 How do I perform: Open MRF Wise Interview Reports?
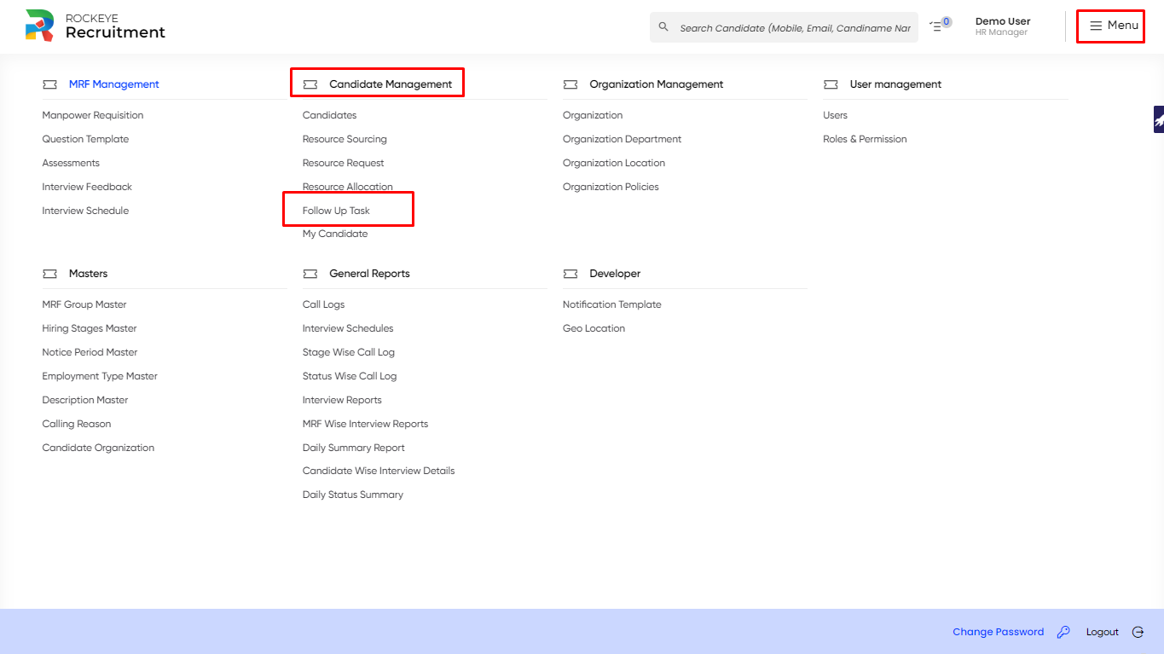click(365, 424)
